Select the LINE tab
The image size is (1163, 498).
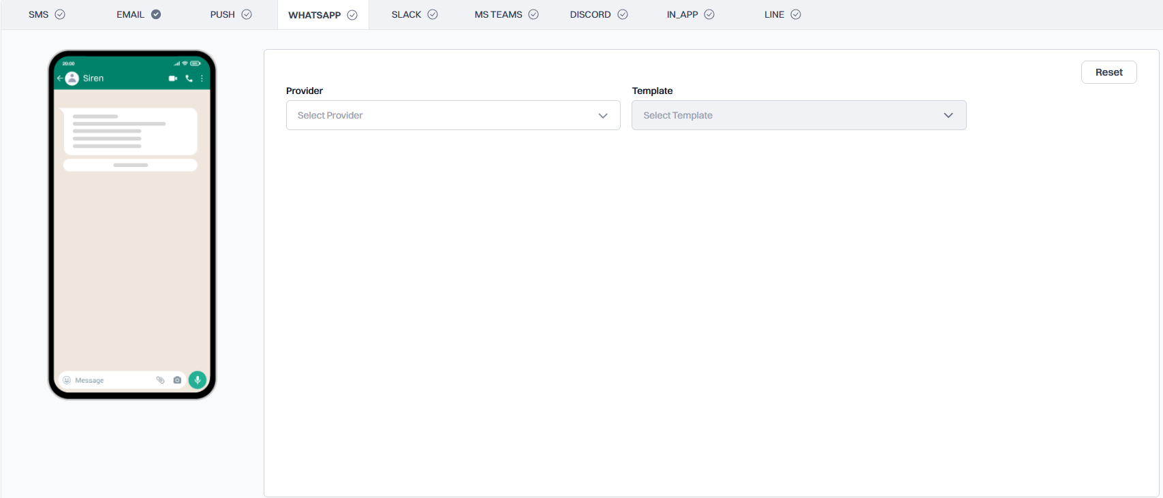pos(782,14)
